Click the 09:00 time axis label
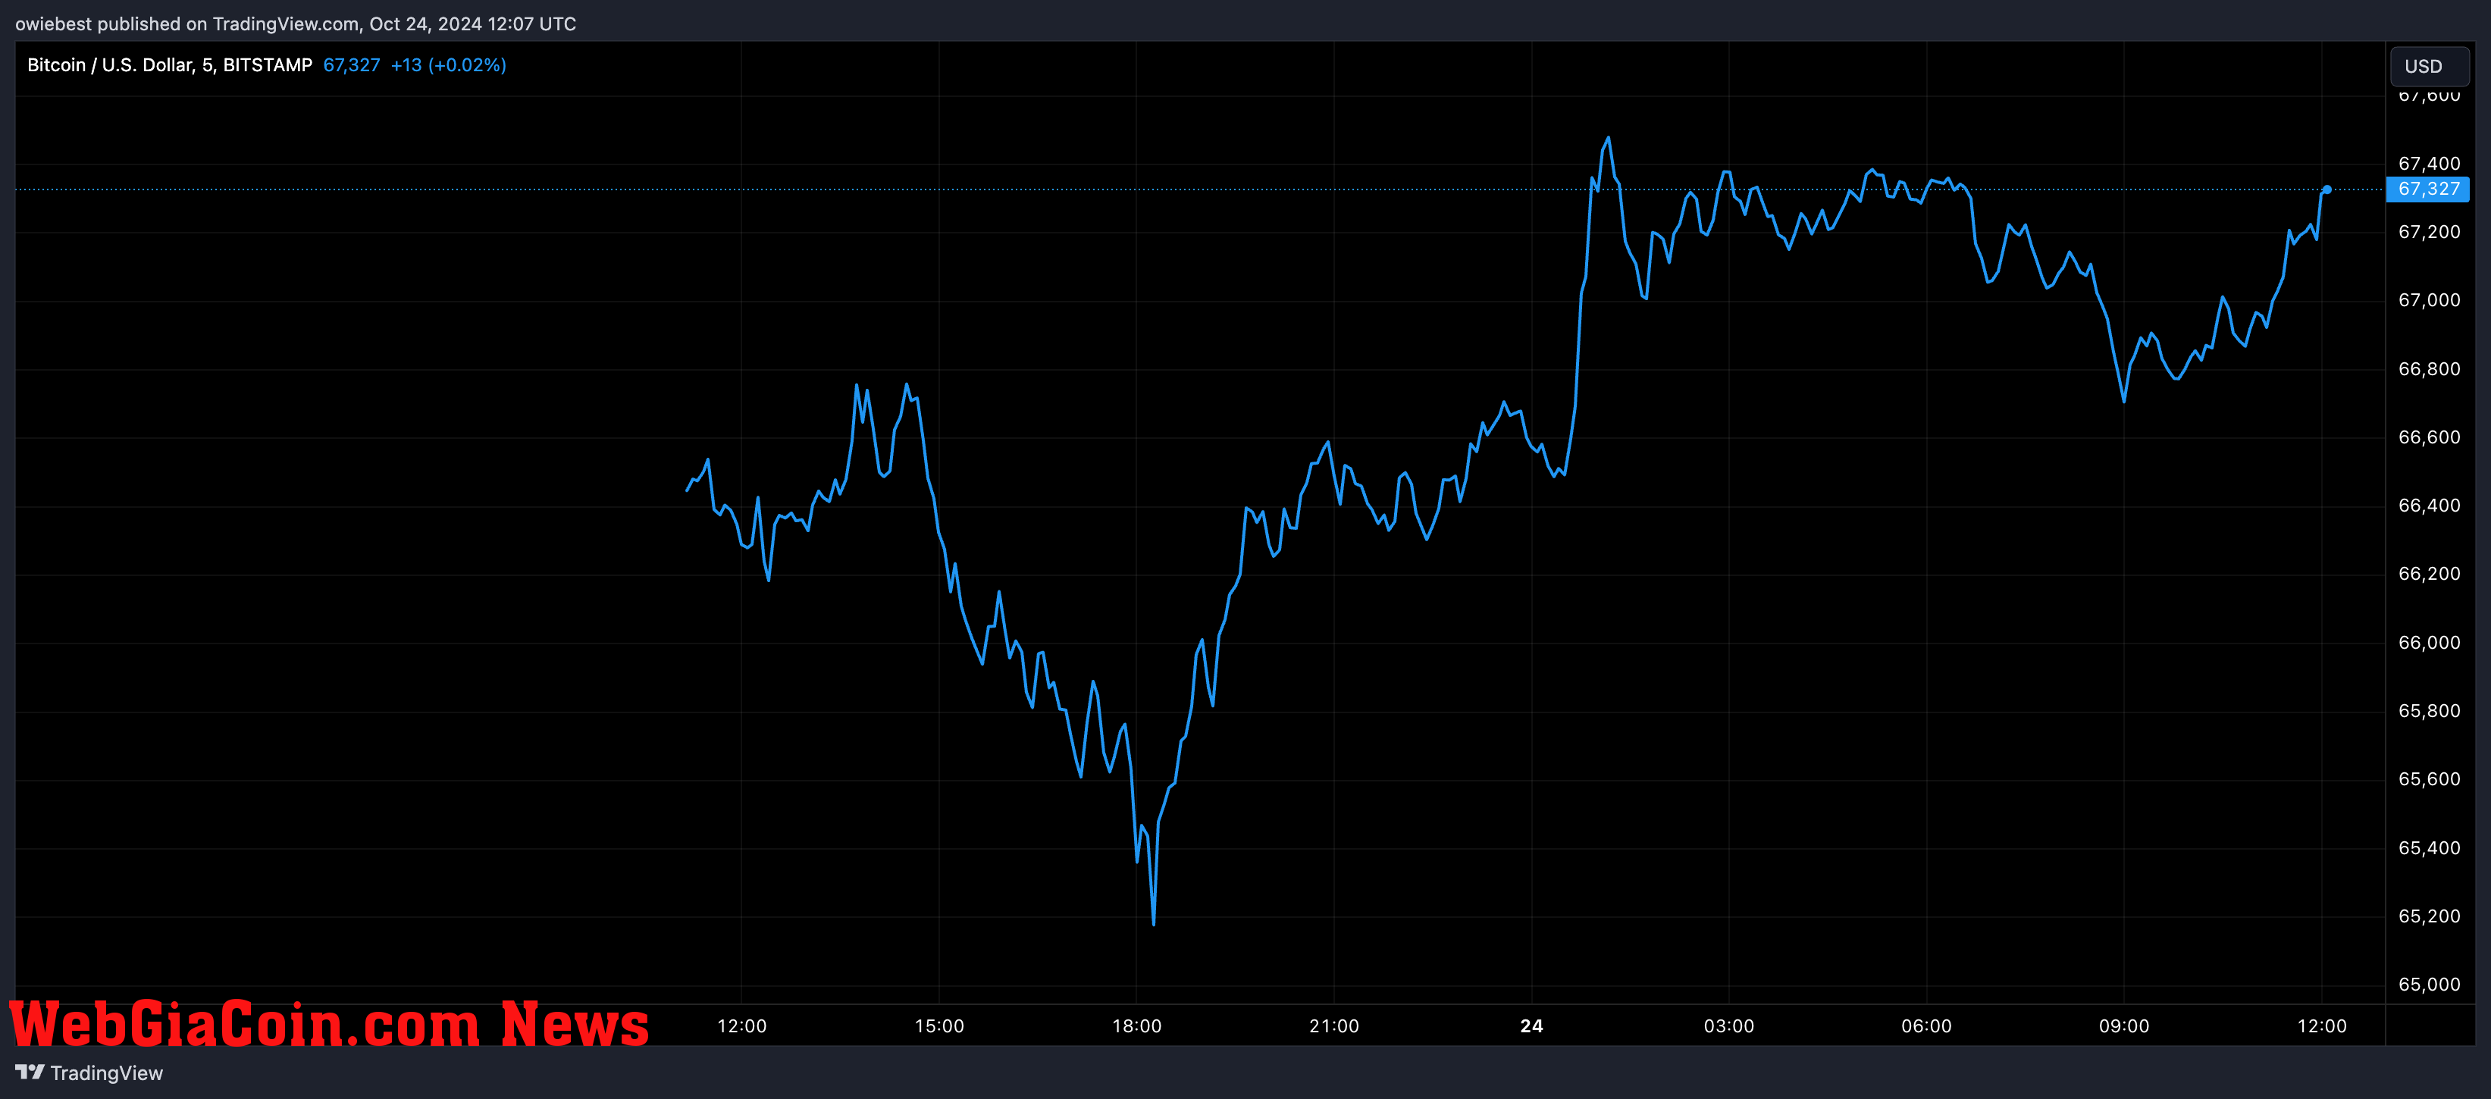2491x1099 pixels. [2123, 1025]
